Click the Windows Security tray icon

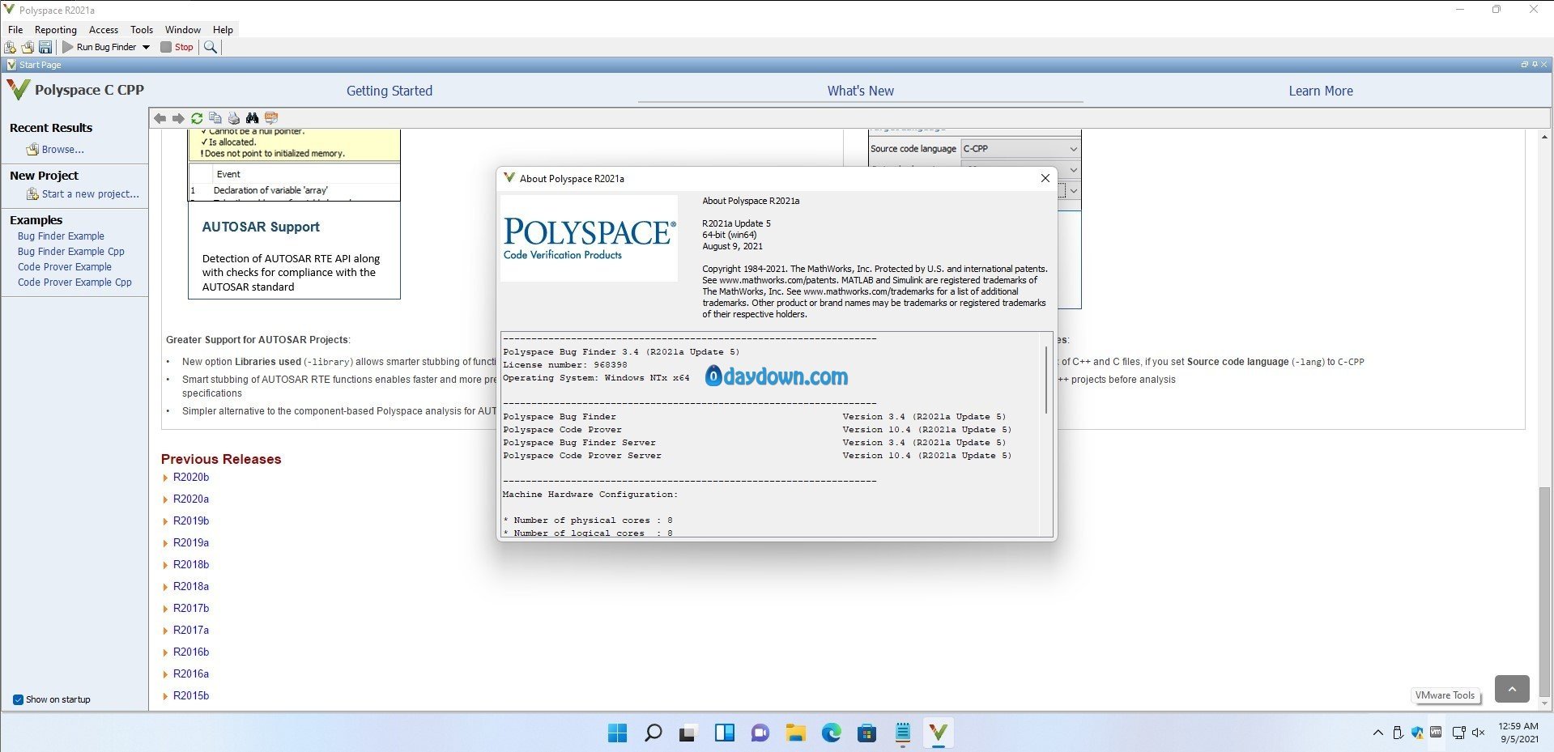click(x=1417, y=733)
